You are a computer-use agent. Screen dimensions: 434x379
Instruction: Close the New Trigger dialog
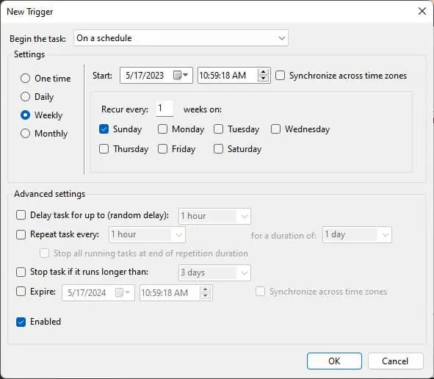click(422, 11)
